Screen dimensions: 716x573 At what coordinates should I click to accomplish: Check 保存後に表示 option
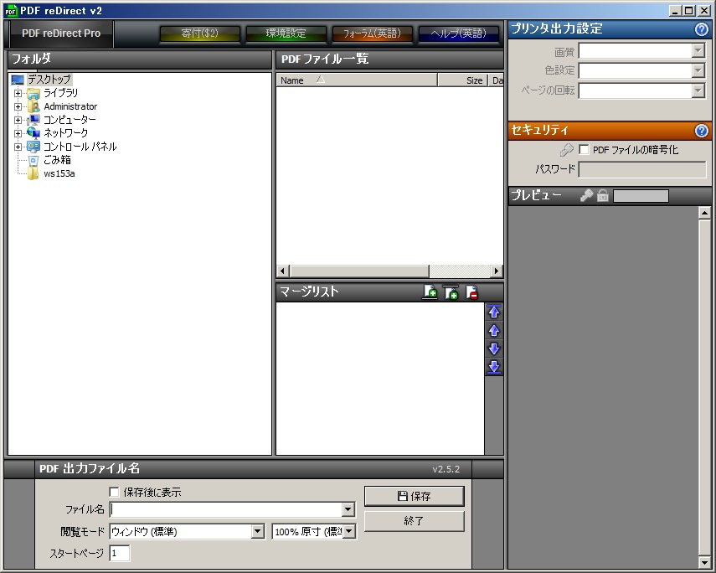pyautogui.click(x=114, y=492)
